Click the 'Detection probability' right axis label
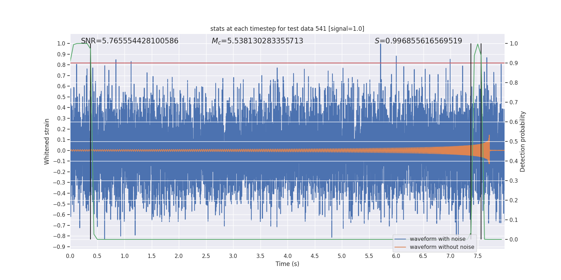 point(522,141)
